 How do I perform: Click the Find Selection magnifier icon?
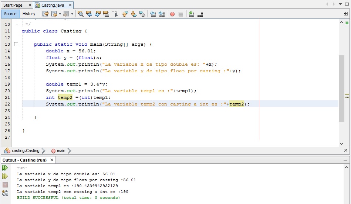click(x=80, y=14)
